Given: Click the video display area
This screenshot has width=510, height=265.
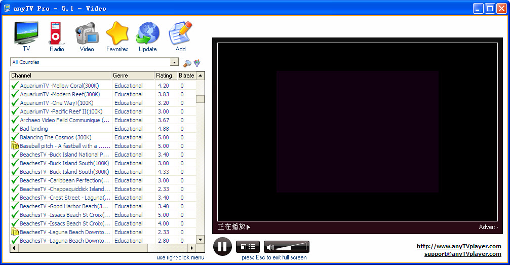Looking at the screenshot, I should click(x=358, y=132).
